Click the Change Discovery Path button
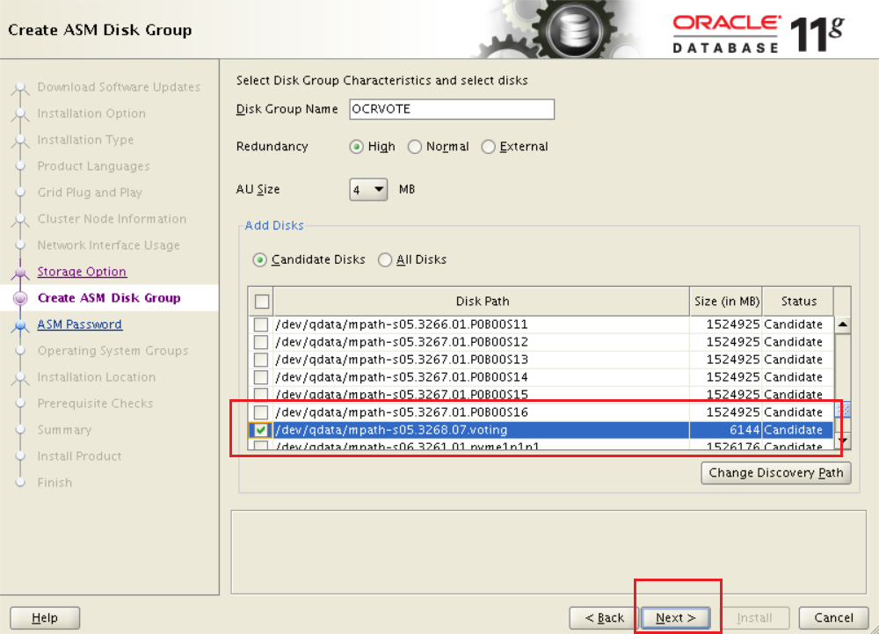This screenshot has width=879, height=634. 776,473
